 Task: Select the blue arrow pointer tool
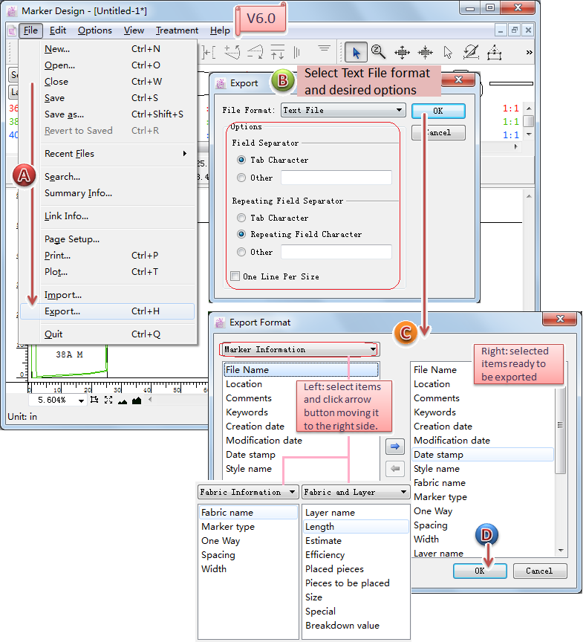[357, 52]
